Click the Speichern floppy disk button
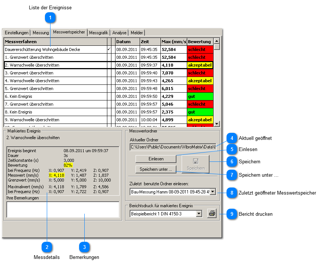The height and width of the screenshot is (266, 322). pyautogui.click(x=195, y=164)
